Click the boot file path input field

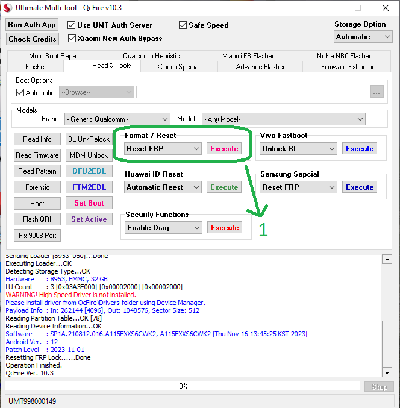point(252,92)
